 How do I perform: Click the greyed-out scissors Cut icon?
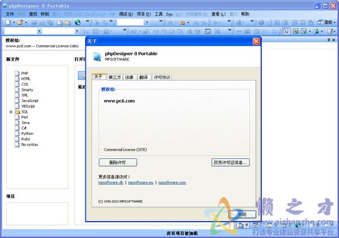[97, 23]
